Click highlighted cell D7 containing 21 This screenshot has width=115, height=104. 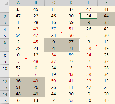pyautogui.click(x=71, y=48)
